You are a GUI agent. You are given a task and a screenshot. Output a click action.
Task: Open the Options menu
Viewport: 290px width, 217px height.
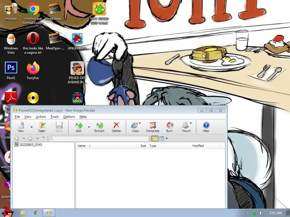69,117
